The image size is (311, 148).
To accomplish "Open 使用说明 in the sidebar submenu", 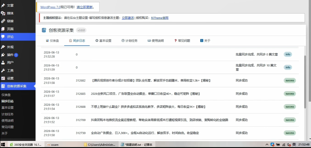I will click(x=8, y=120).
